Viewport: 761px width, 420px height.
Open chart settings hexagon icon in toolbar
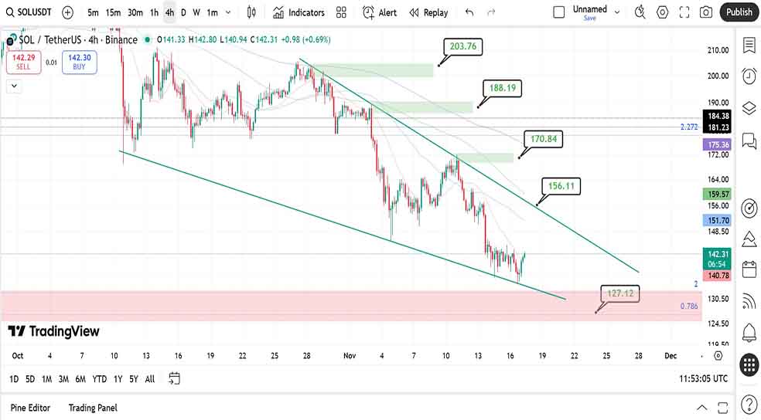[663, 12]
